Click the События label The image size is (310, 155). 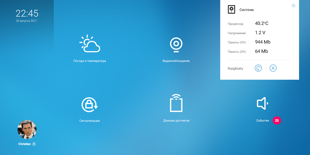point(263,121)
